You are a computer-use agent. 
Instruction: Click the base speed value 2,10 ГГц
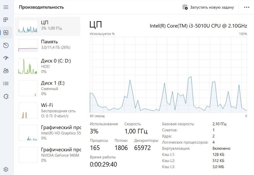[219, 124]
